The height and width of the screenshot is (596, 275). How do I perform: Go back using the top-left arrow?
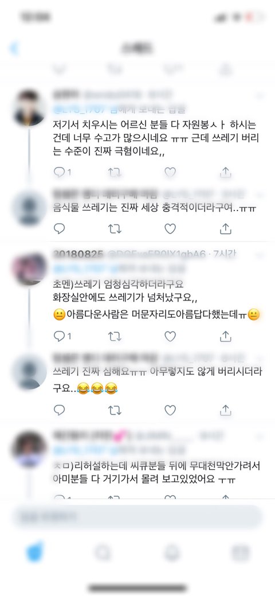(14, 48)
